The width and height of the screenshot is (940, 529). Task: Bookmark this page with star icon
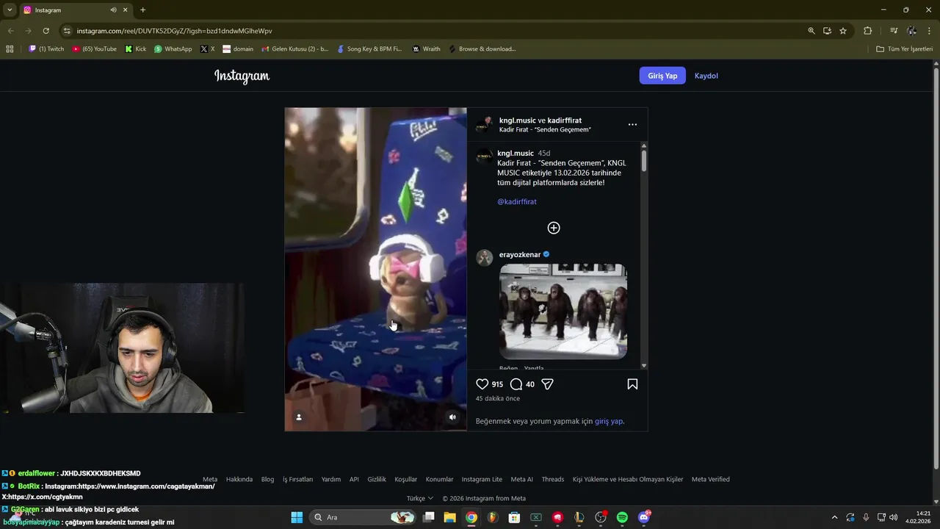843,31
